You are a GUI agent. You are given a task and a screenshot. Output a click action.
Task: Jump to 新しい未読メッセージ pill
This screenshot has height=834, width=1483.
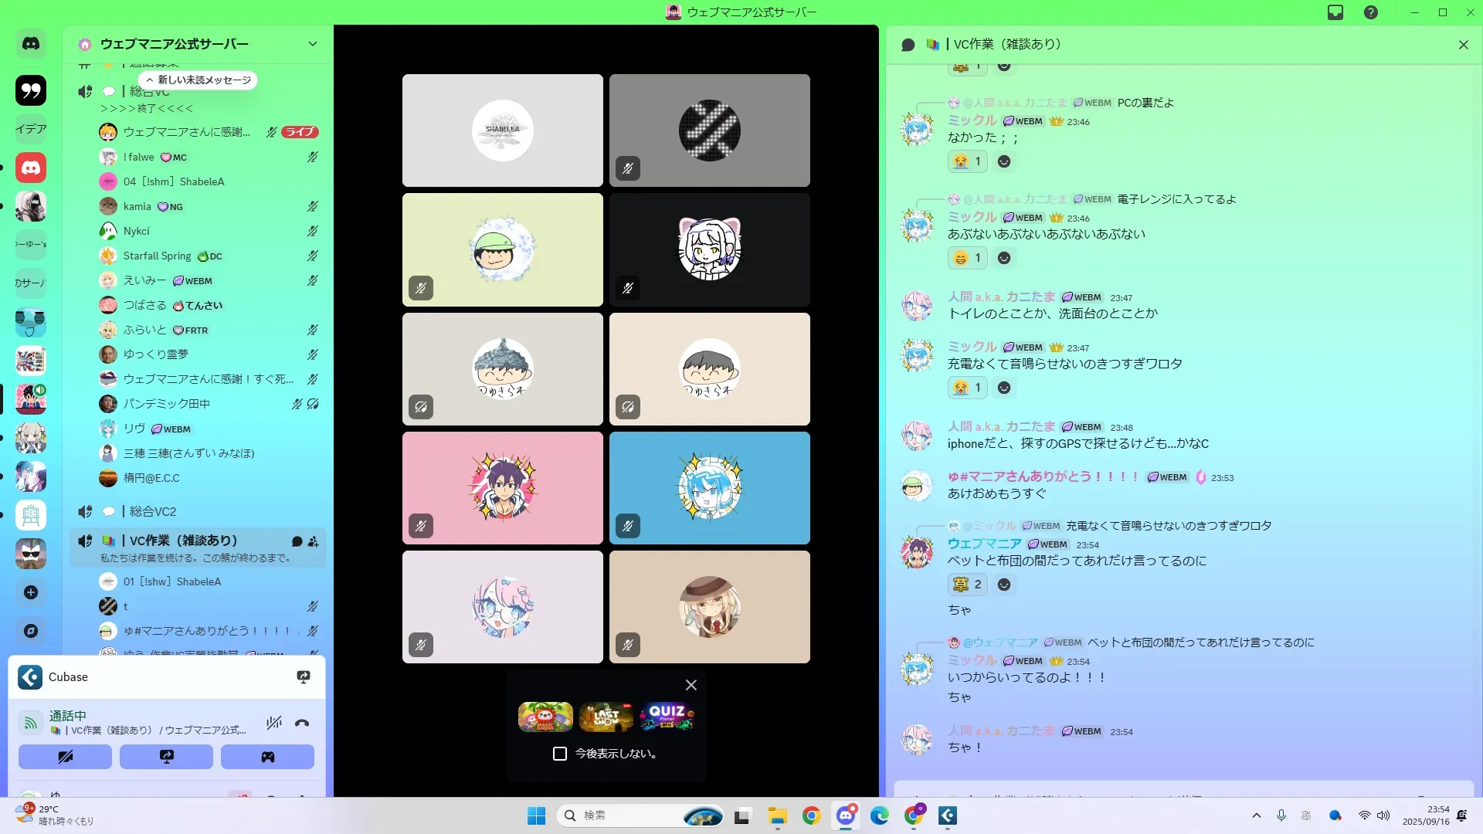pyautogui.click(x=199, y=80)
